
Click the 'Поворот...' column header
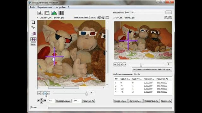click(x=149, y=79)
